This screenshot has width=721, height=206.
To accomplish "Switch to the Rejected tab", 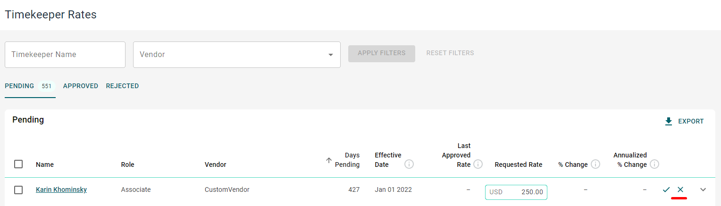I will pyautogui.click(x=122, y=86).
